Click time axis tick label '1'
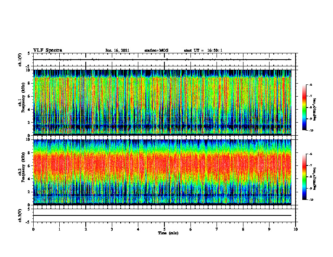This screenshot has height=257, width=333. click(x=59, y=229)
